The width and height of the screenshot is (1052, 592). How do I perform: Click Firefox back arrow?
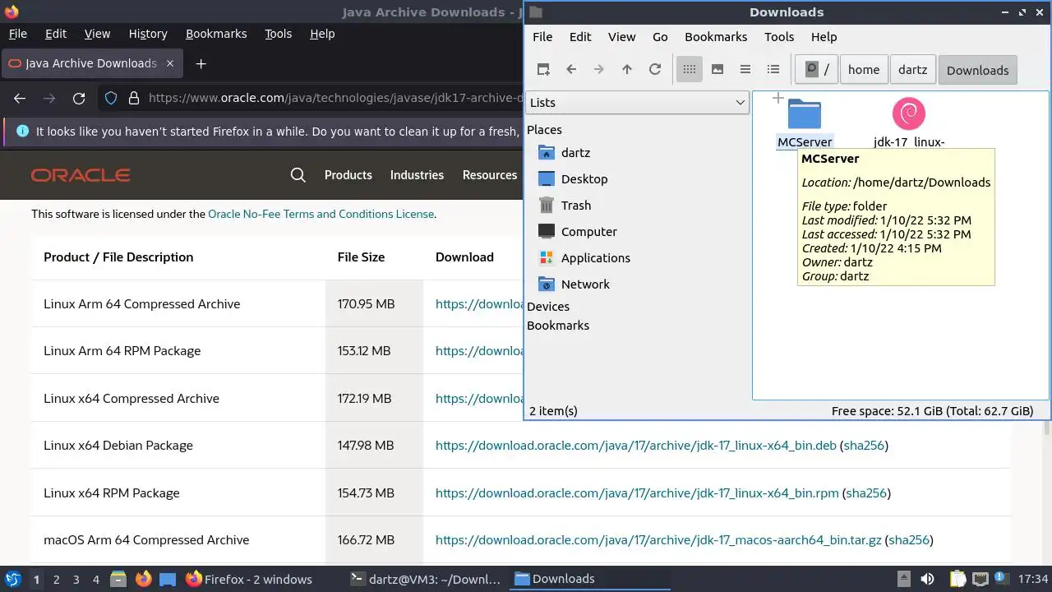20,98
